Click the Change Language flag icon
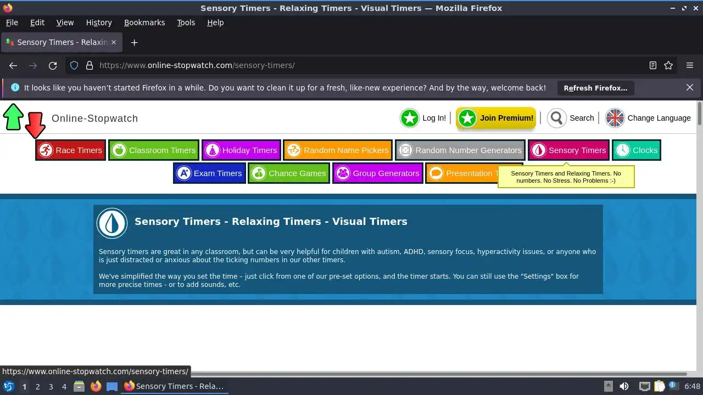 tap(615, 118)
